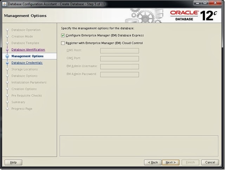Click the OMS Host text field
Screen dimensions: 225x170
click(x=119, y=51)
